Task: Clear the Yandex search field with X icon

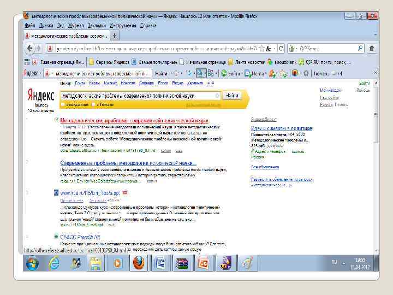Action: point(217,96)
